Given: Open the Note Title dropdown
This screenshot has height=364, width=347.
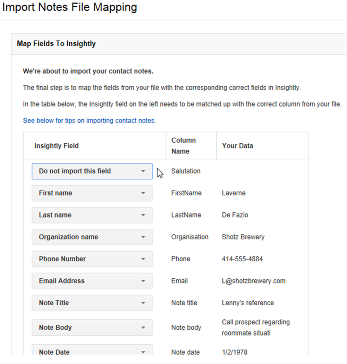Looking at the screenshot, I should click(x=92, y=303).
